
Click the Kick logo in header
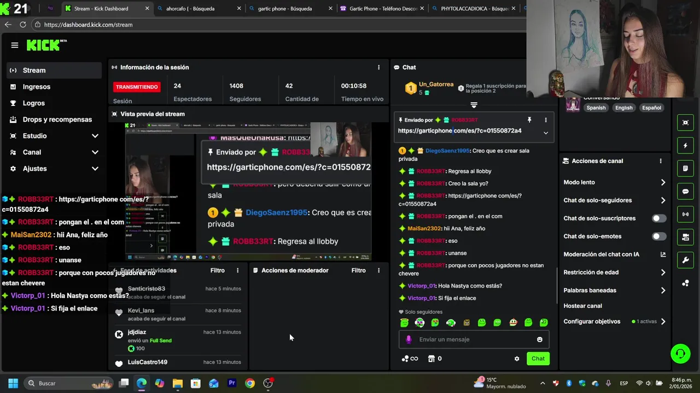46,45
